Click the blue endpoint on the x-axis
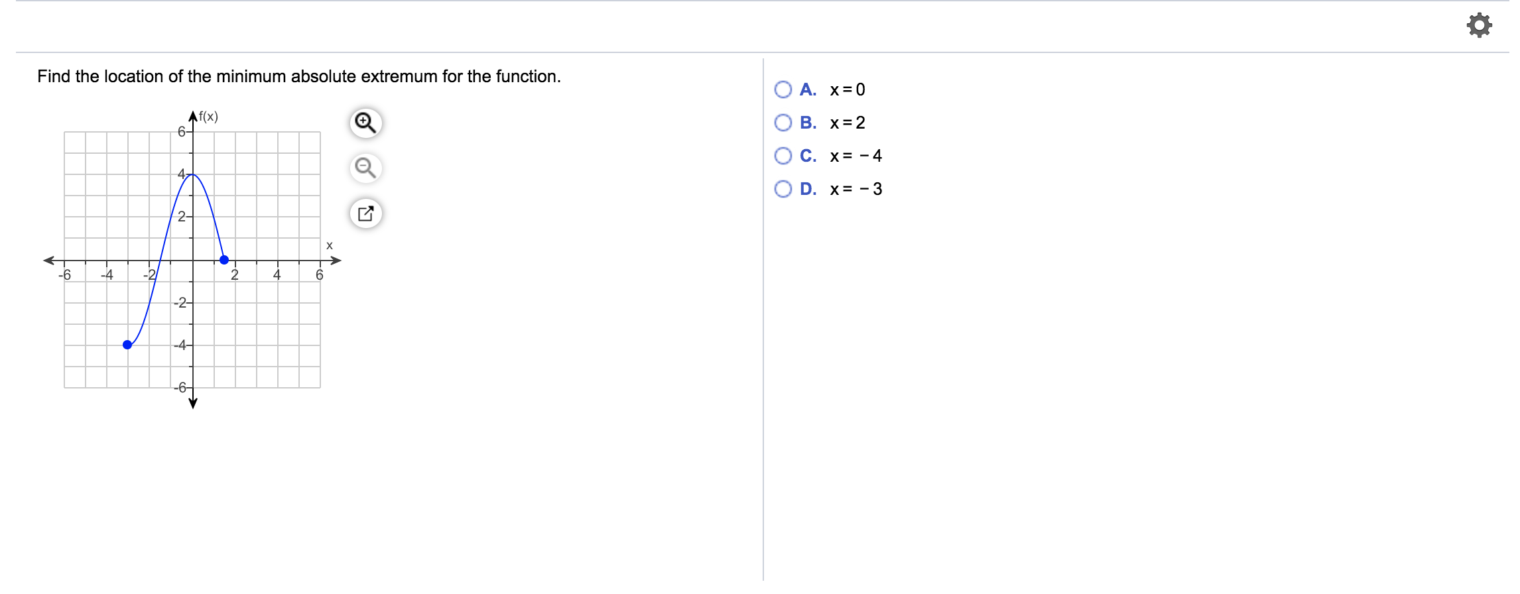This screenshot has width=1520, height=594. pyautogui.click(x=224, y=260)
